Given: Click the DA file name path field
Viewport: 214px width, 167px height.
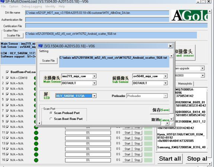Looking at the screenshot, I should (97, 13).
